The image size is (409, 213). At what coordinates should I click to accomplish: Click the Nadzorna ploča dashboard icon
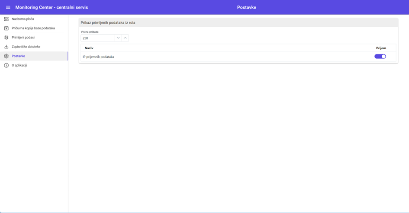6,19
